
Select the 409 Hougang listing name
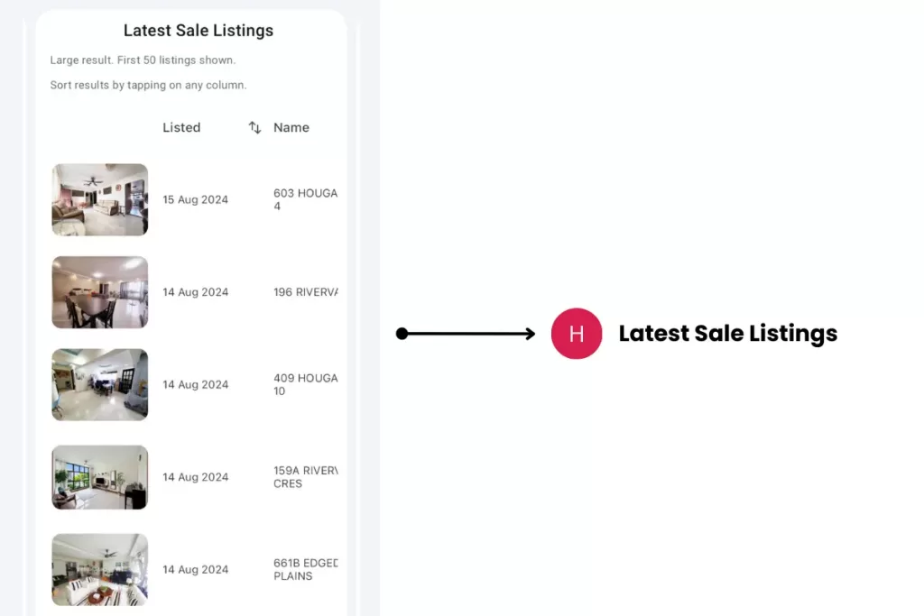(x=305, y=385)
